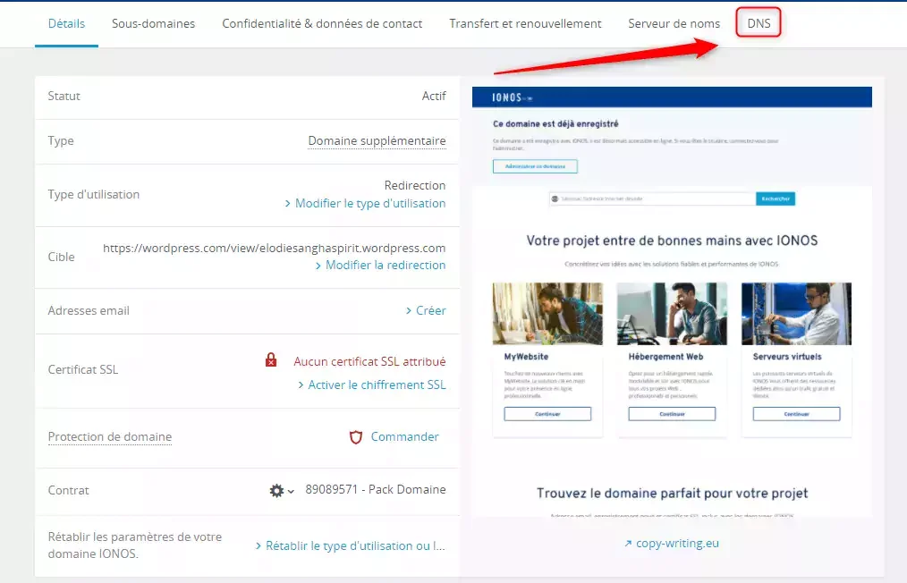The width and height of the screenshot is (907, 583).
Task: Click the Aucun certificat SSL attribué message
Action: click(369, 361)
